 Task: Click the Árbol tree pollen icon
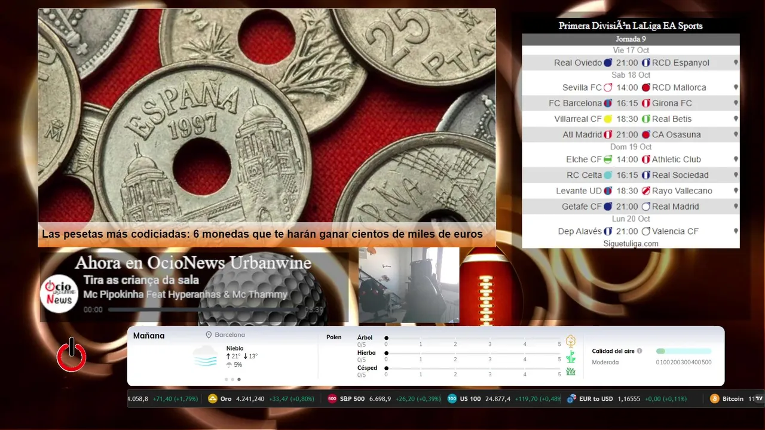571,341
